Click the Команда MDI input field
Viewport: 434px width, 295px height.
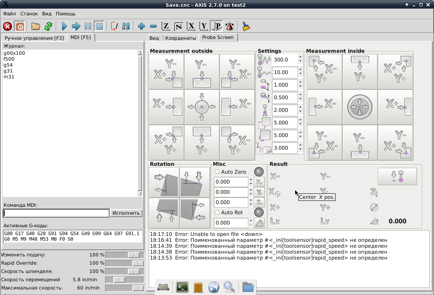coord(56,213)
